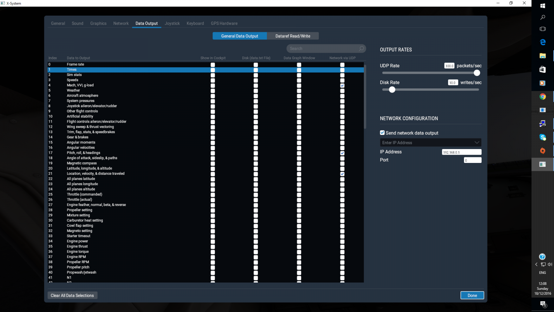The height and width of the screenshot is (312, 554).
Task: Open Skype from the taskbar
Action: [543, 137]
